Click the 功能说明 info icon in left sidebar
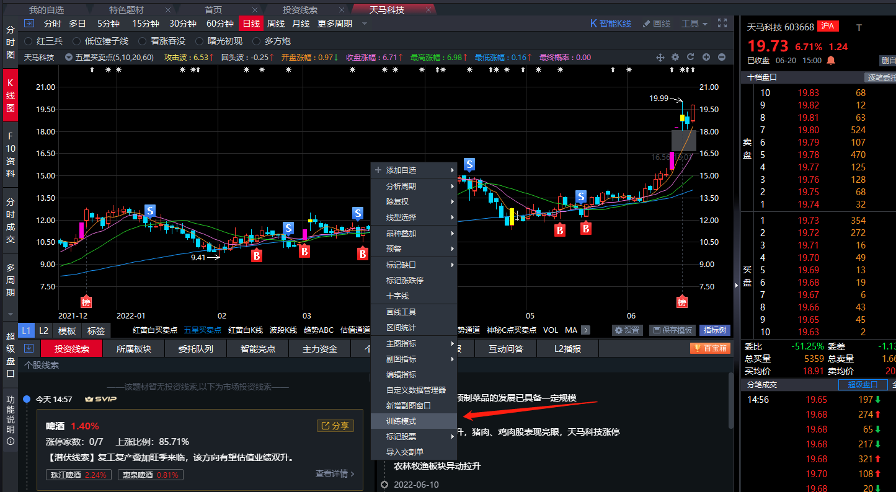 click(10, 441)
